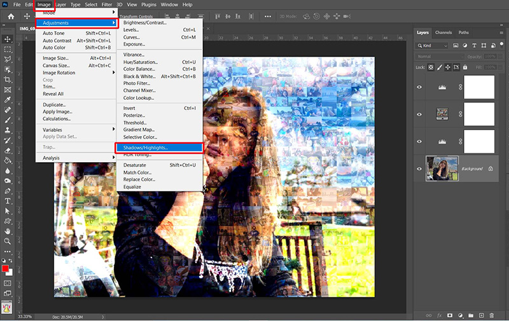Select the Eyedropper tool
The height and width of the screenshot is (321, 509).
7,100
